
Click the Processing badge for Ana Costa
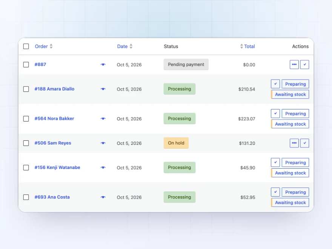[179, 197]
